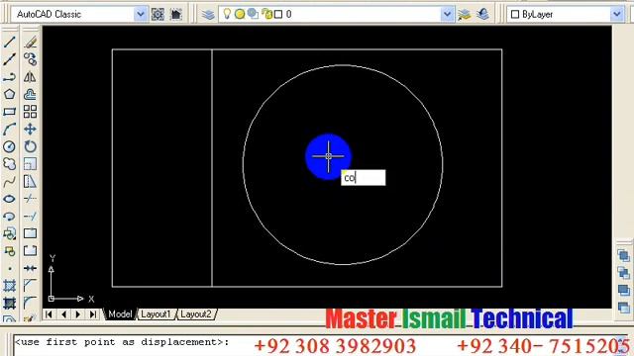Jump to first layout tab arrow

tap(49, 314)
